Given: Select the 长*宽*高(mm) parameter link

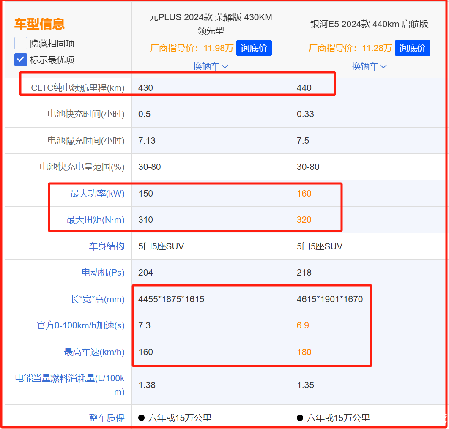Looking at the screenshot, I should (97, 299).
